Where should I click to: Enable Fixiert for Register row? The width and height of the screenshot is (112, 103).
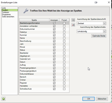(x=64, y=83)
